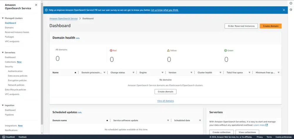Open Serverless Collections

pos(10,62)
